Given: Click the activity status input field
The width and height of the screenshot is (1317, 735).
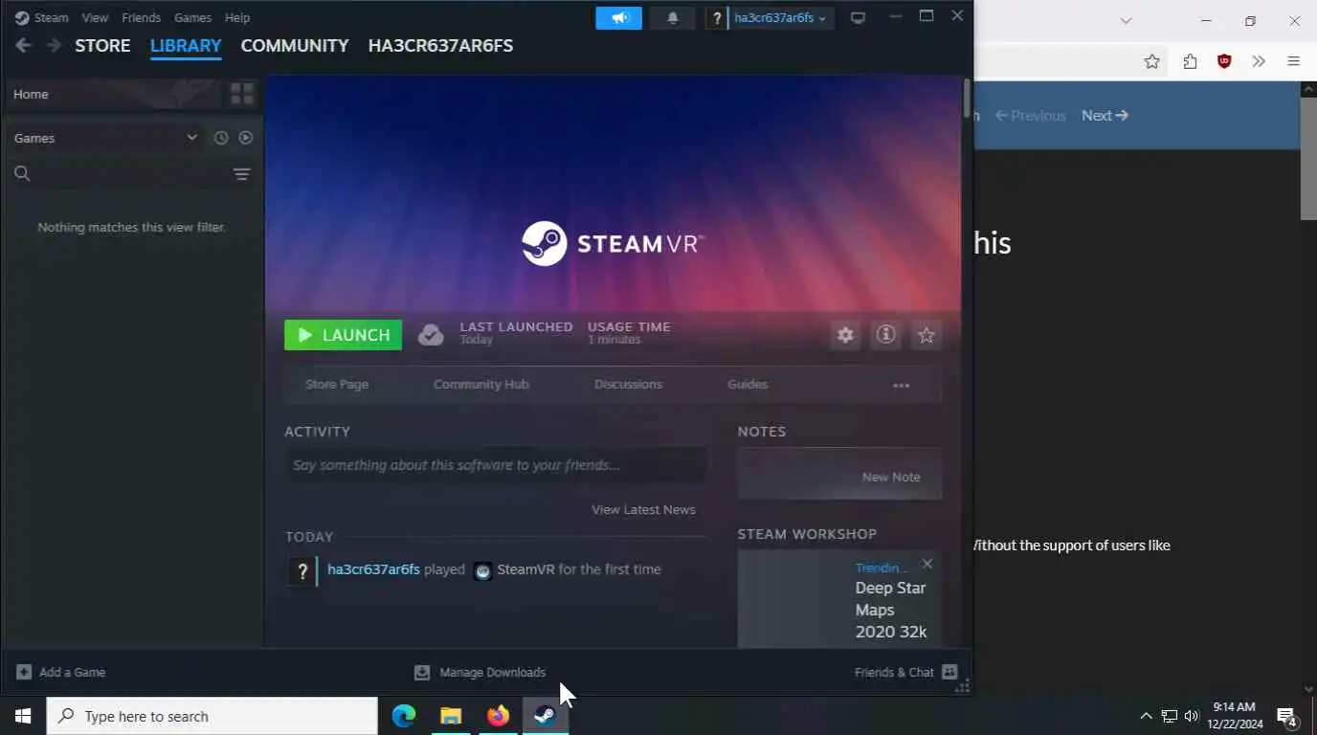Looking at the screenshot, I should click(x=495, y=465).
